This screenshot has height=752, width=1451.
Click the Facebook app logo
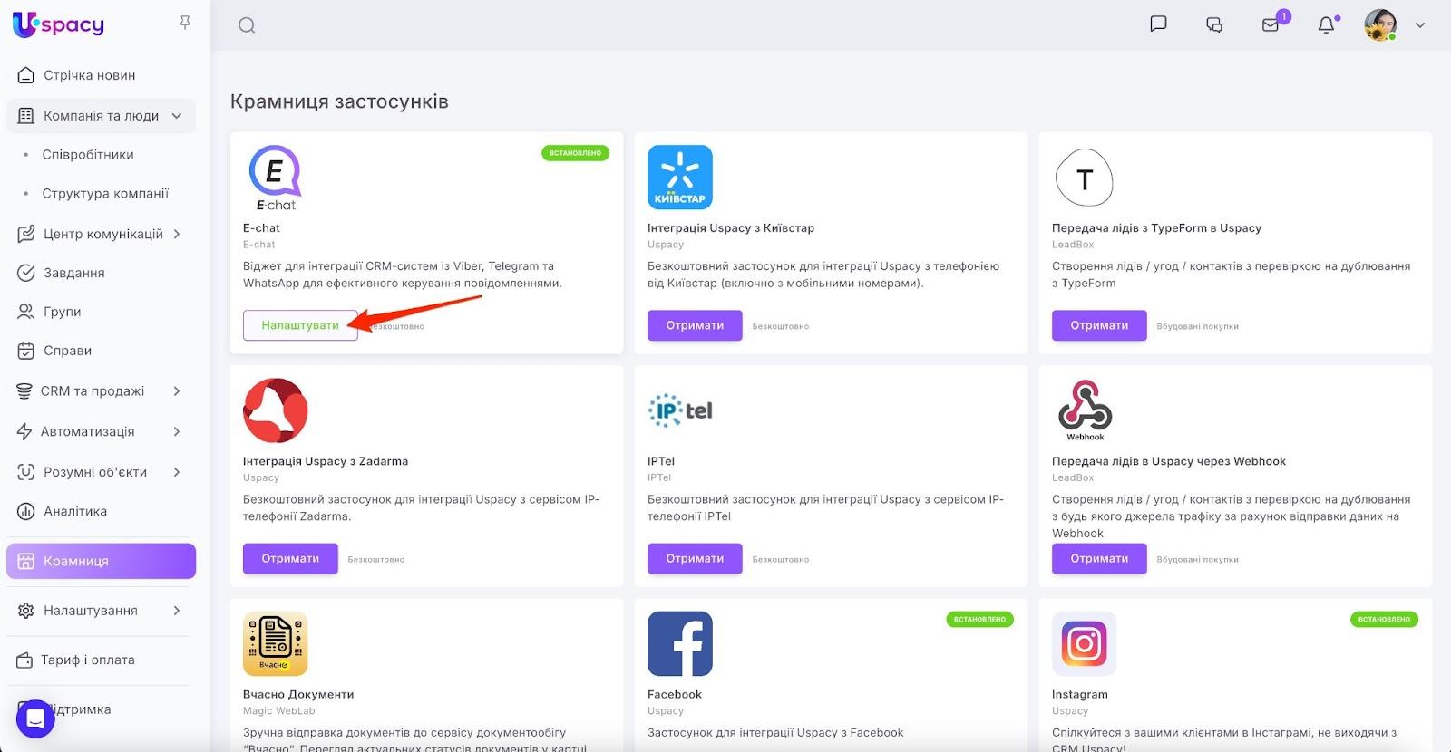pos(680,643)
